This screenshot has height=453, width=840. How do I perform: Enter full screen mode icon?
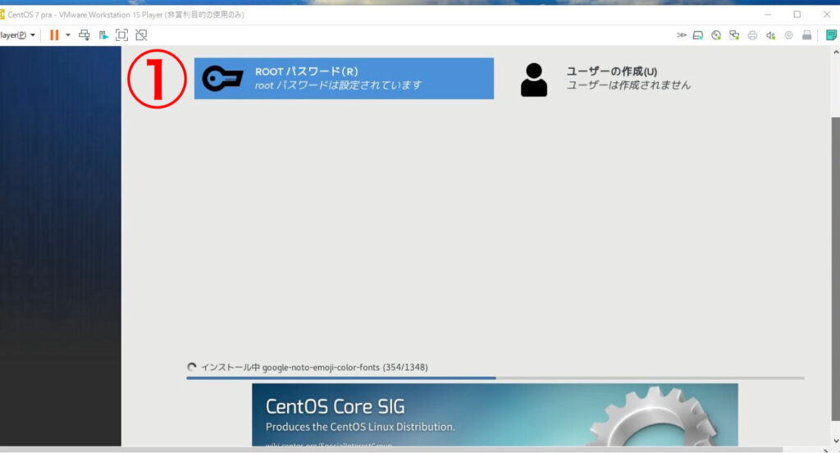pos(121,34)
